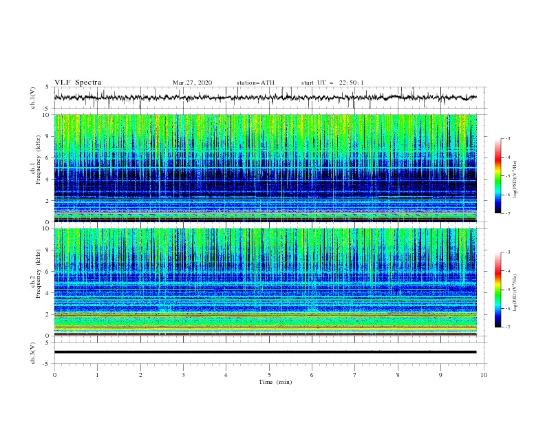This screenshot has height=421, width=545.
Task: Click the lower "log(PSD)(V²/Hz)" colorbar label
Action: [x=515, y=293]
